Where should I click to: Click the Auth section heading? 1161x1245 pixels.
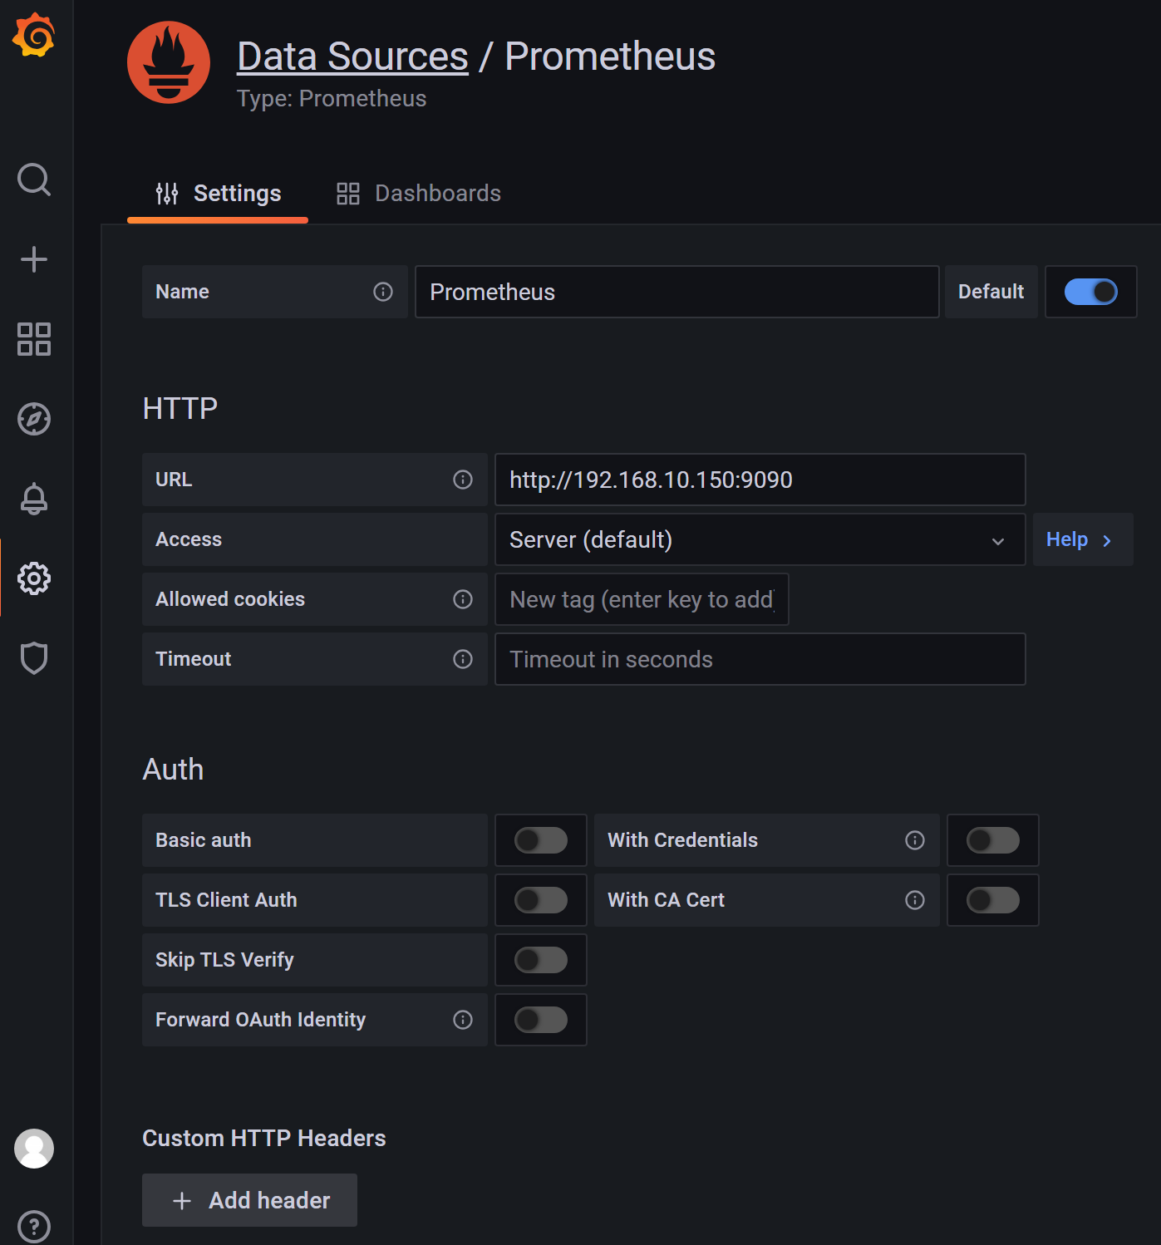click(x=173, y=769)
